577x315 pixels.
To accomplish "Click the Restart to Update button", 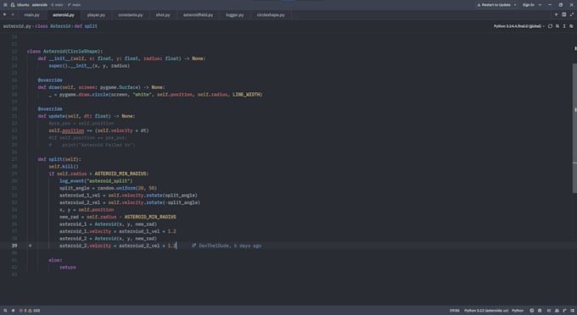I will [x=494, y=5].
